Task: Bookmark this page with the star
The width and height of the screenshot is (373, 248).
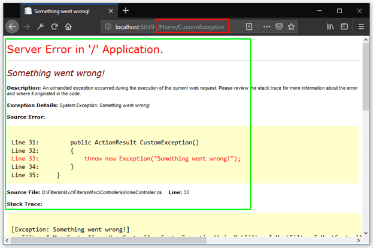Action: pyautogui.click(x=292, y=26)
